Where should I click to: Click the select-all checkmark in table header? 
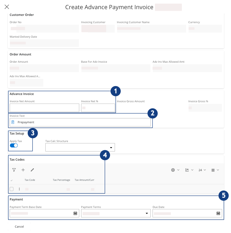11,180
